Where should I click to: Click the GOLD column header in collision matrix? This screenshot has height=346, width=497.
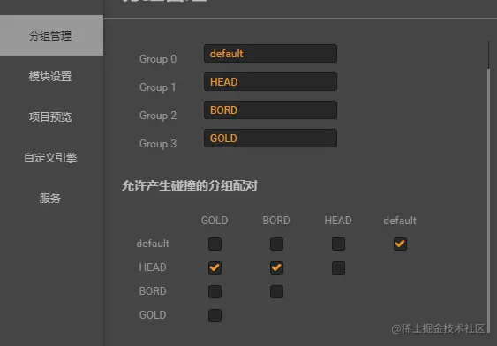(215, 221)
